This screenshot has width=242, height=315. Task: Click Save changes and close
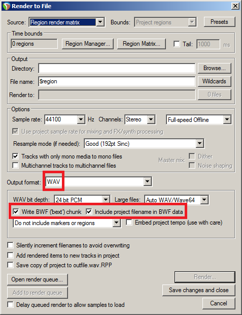point(199,290)
